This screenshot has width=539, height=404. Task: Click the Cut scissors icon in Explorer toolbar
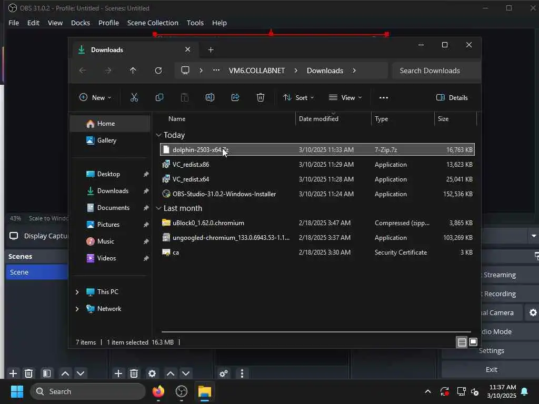click(x=134, y=97)
